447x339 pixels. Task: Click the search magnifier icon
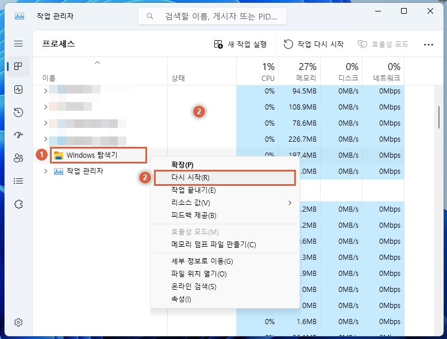[149, 16]
